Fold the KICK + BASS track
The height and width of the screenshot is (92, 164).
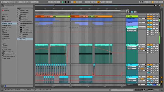pyautogui.click(x=127, y=19)
